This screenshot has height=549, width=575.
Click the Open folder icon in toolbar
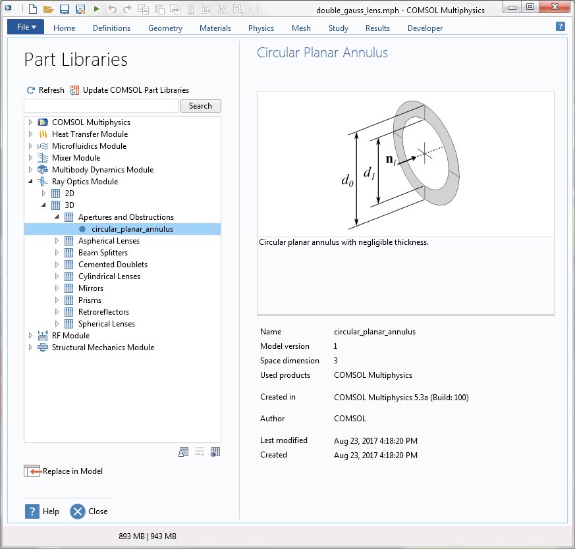48,9
